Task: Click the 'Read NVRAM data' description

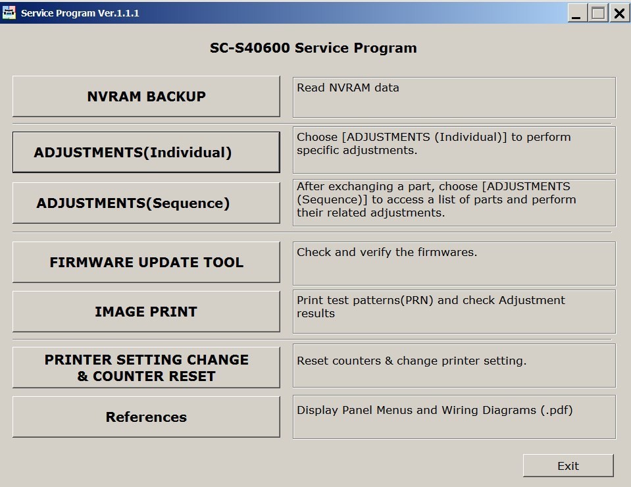Action: point(348,88)
